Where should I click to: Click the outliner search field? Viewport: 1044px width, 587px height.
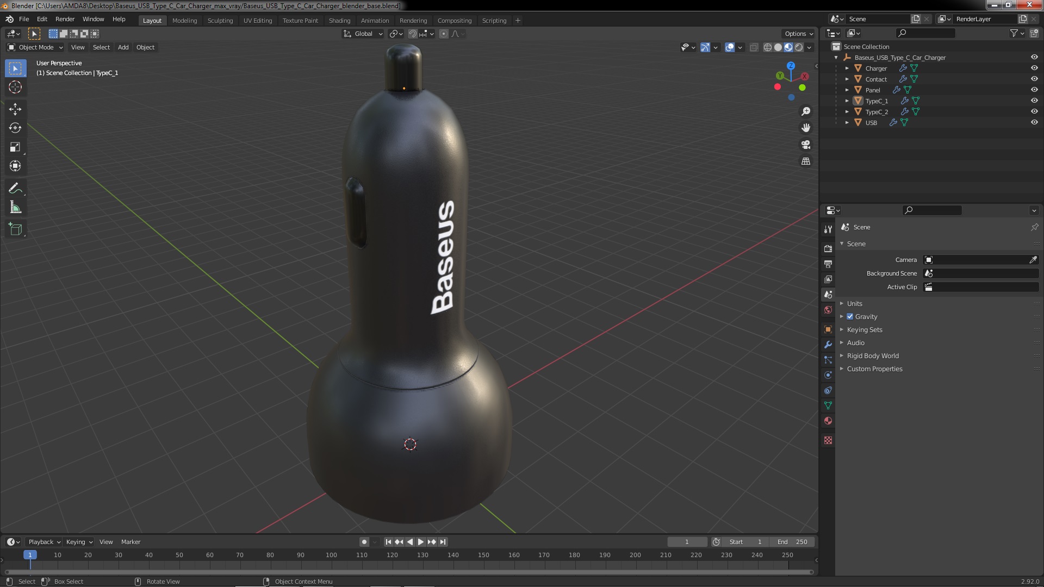pos(925,33)
